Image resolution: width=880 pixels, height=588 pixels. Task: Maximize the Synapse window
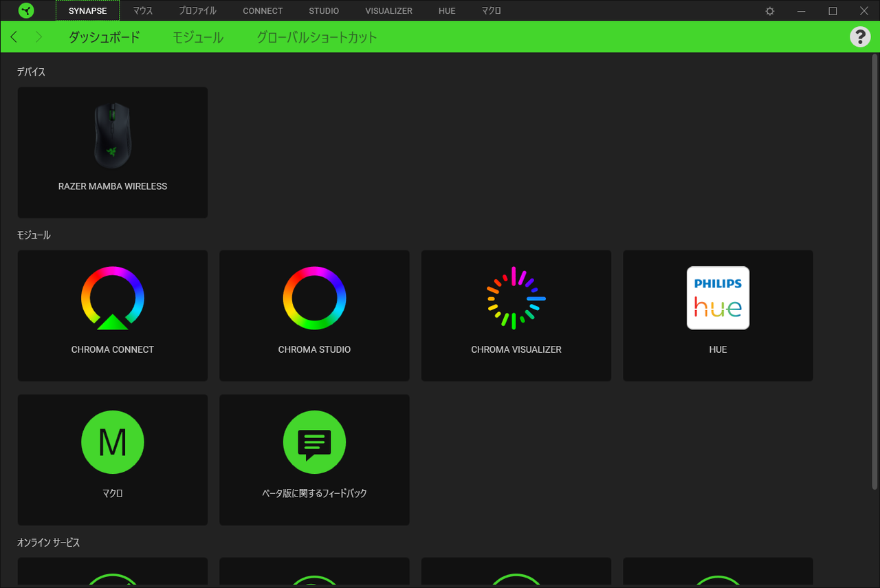tap(833, 11)
